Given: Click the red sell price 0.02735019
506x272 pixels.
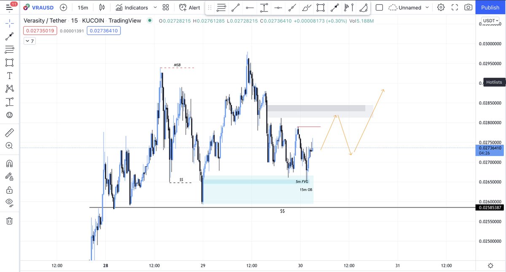Looking at the screenshot, I should (x=40, y=31).
